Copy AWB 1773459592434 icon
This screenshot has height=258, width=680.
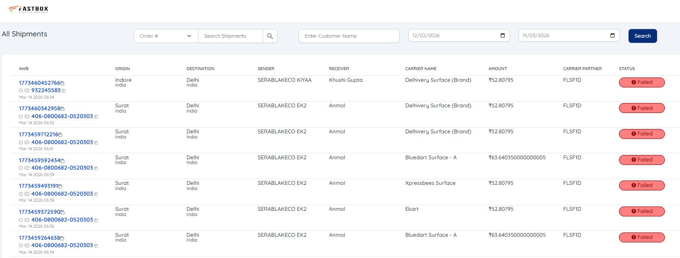62,161
